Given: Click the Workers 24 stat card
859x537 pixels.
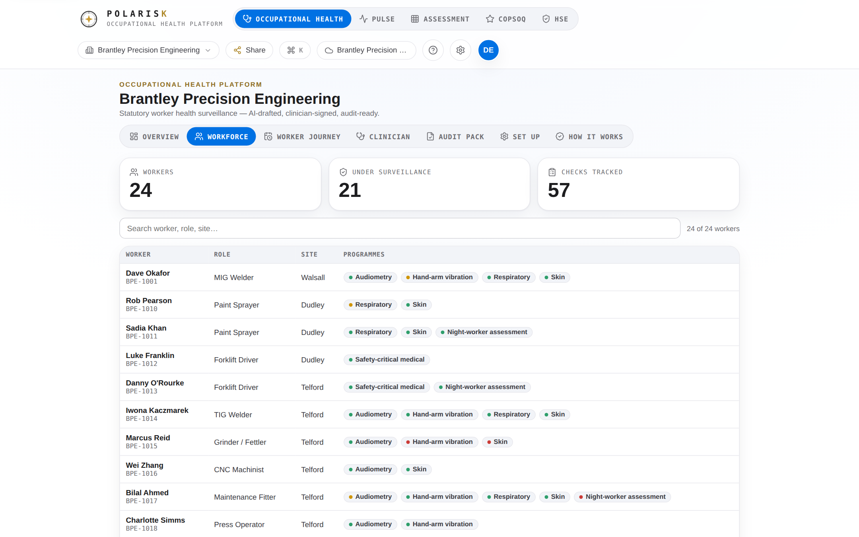Looking at the screenshot, I should click(220, 184).
